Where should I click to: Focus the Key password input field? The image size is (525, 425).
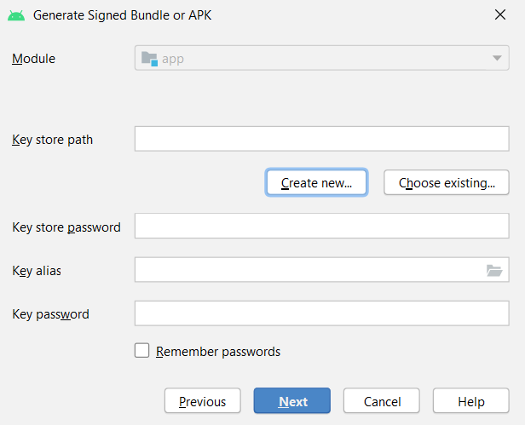321,313
